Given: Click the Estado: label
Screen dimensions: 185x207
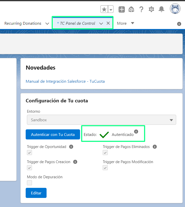Looking at the screenshot, I should click(x=90, y=135).
